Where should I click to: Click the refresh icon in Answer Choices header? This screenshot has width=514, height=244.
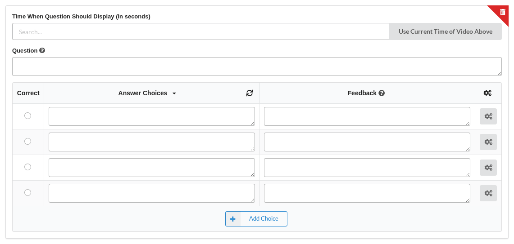pos(250,93)
